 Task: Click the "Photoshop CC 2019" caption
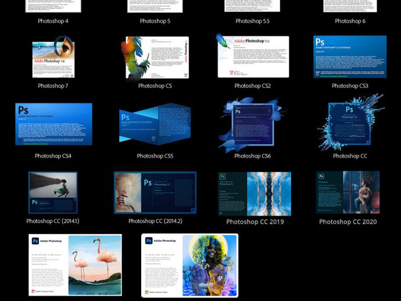coord(255,222)
